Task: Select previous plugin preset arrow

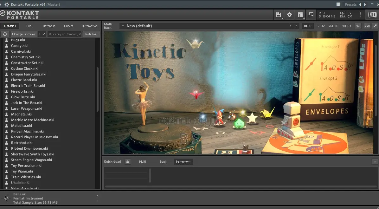Action: [360, 4]
